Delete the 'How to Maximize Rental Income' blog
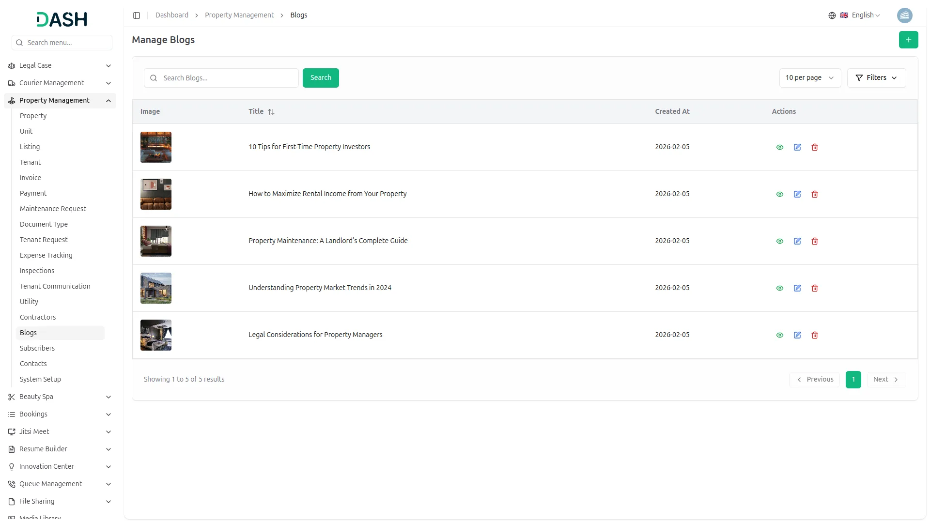930x523 pixels. coord(815,194)
